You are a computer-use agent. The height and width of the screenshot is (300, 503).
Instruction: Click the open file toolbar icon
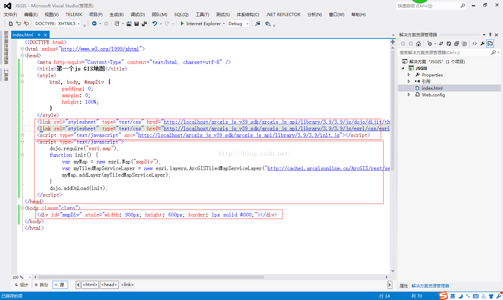click(x=129, y=24)
